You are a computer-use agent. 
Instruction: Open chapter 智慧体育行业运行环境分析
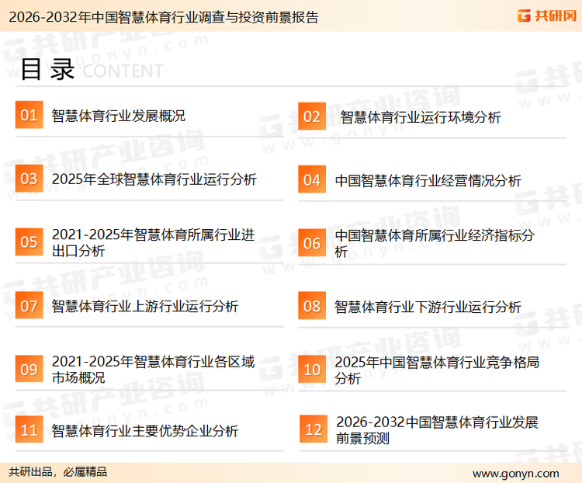point(420,117)
